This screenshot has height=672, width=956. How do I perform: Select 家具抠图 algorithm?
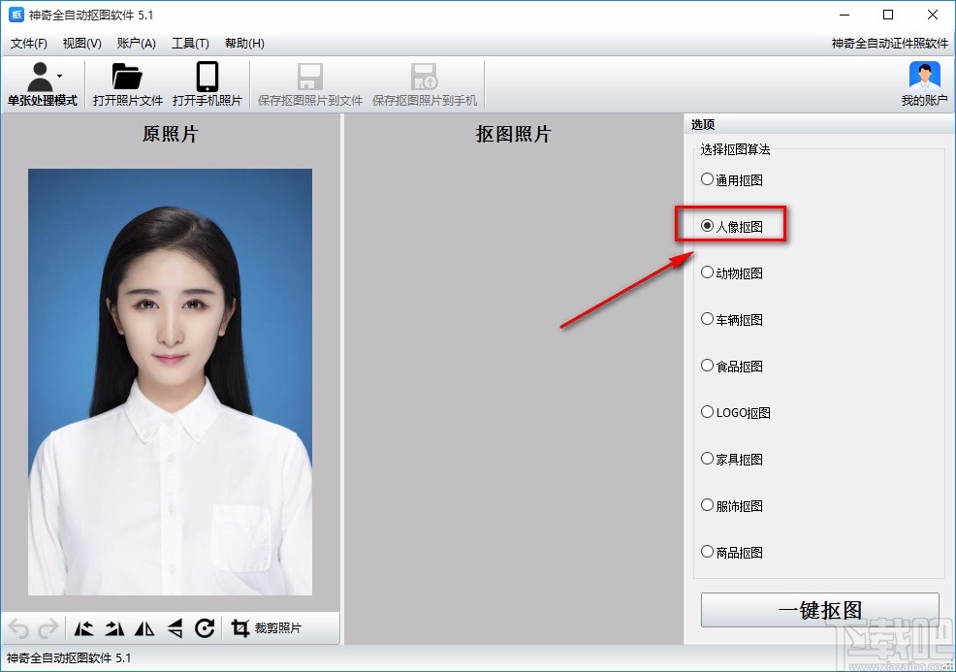click(732, 460)
